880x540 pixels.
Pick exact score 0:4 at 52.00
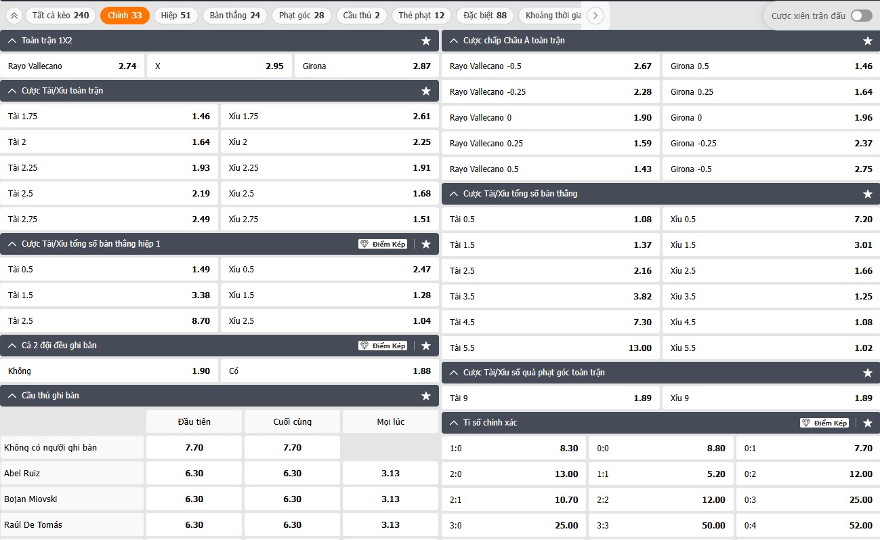point(808,526)
